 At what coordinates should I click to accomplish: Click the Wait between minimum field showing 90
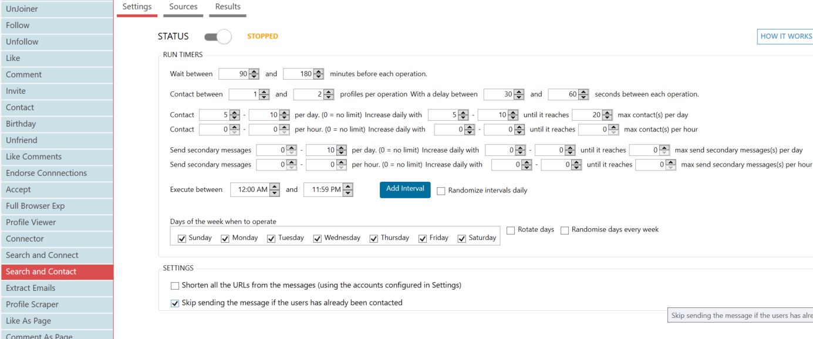[x=234, y=74]
